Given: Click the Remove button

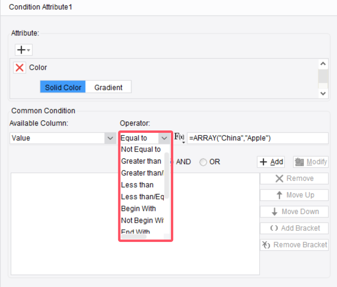Looking at the screenshot, I should click(x=294, y=178).
